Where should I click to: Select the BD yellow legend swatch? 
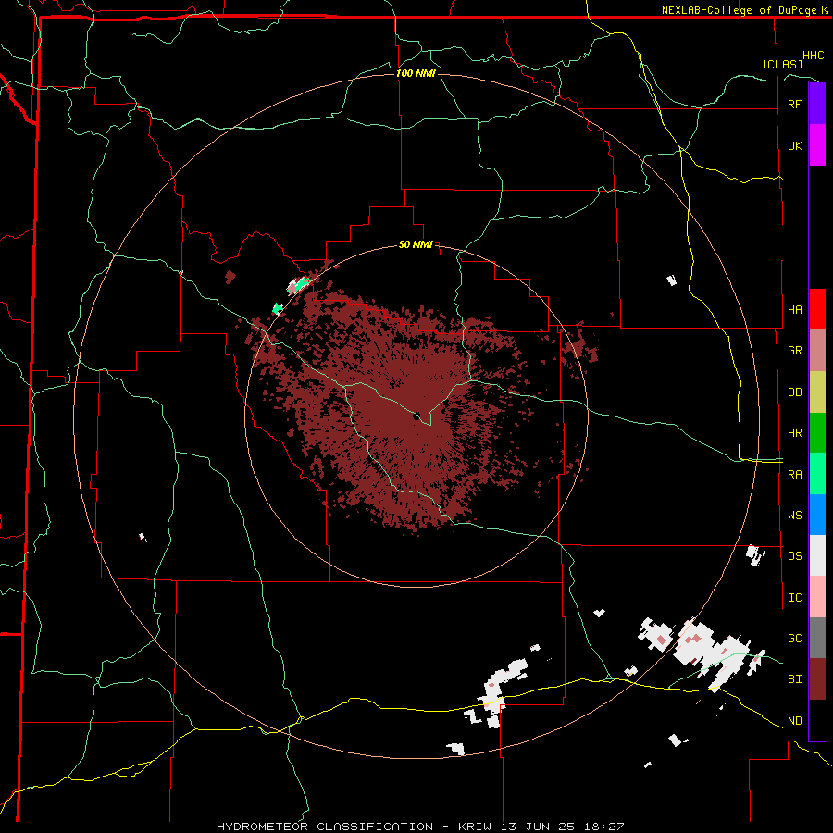tap(817, 392)
